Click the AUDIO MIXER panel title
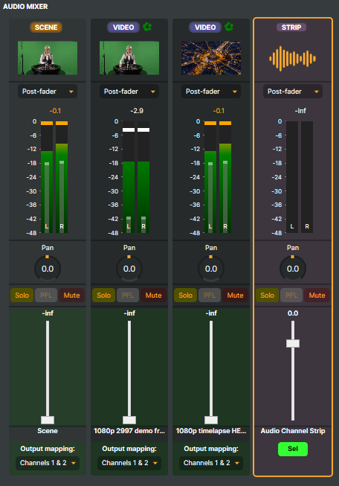The image size is (339, 486). (25, 7)
